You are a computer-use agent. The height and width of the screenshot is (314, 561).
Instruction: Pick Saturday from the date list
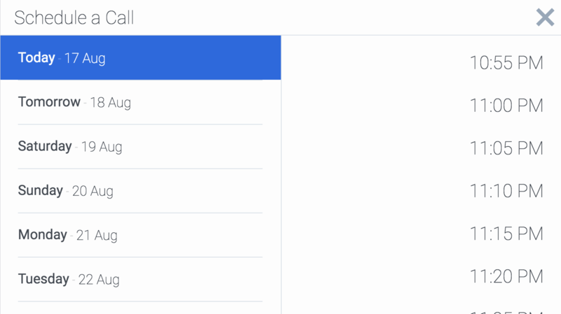coord(45,146)
